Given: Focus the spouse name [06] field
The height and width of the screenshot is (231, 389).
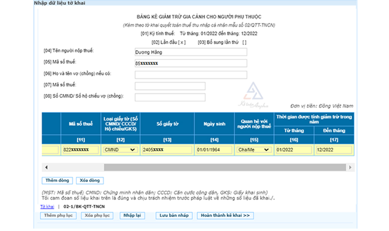Looking at the screenshot, I should click(191, 75).
